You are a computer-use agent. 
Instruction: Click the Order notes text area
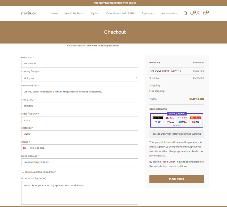[x=80, y=193]
